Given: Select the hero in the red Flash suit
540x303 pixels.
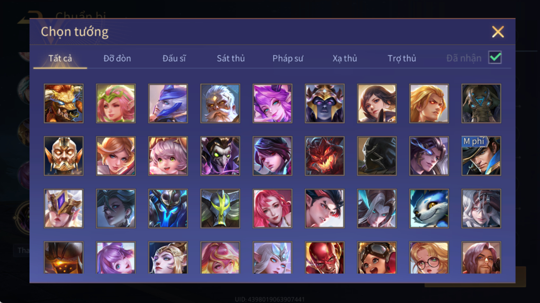Looking at the screenshot, I should pos(325,258).
